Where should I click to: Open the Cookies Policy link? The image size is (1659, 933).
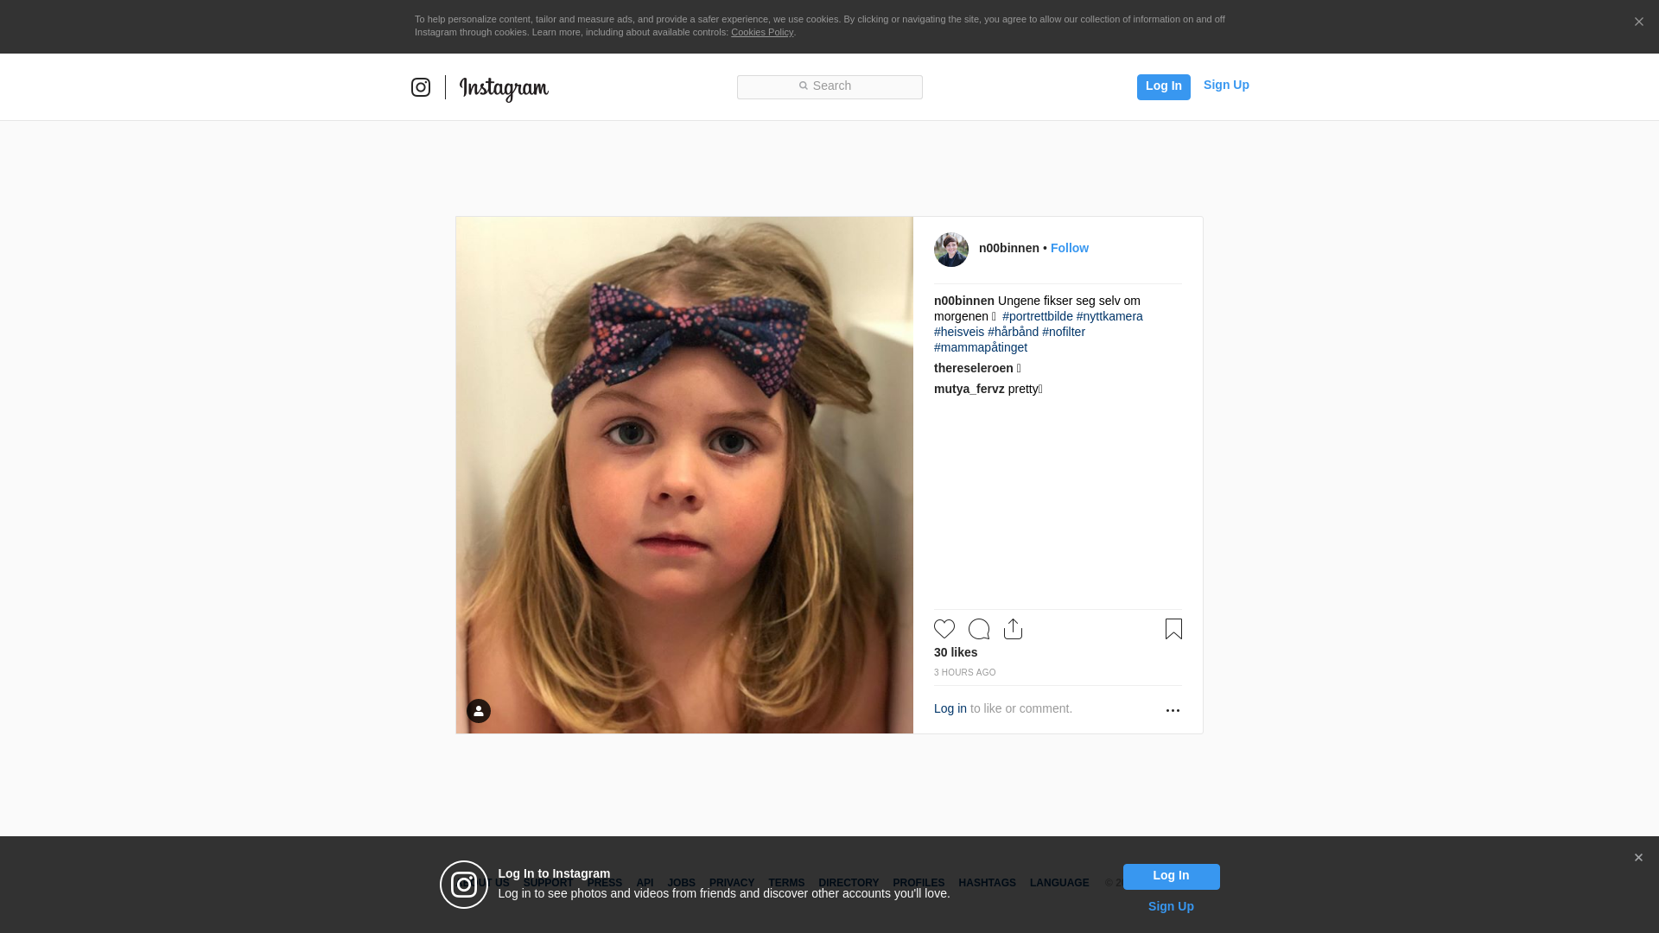pyautogui.click(x=762, y=32)
